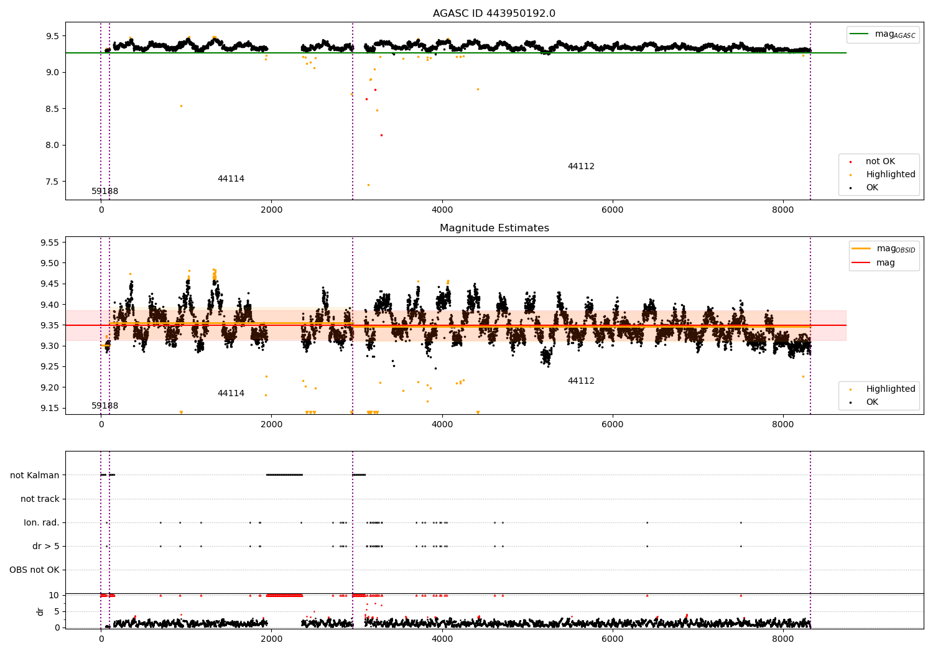Click the 'Ion. rad.' row label
This screenshot has width=933, height=653.
click(42, 523)
